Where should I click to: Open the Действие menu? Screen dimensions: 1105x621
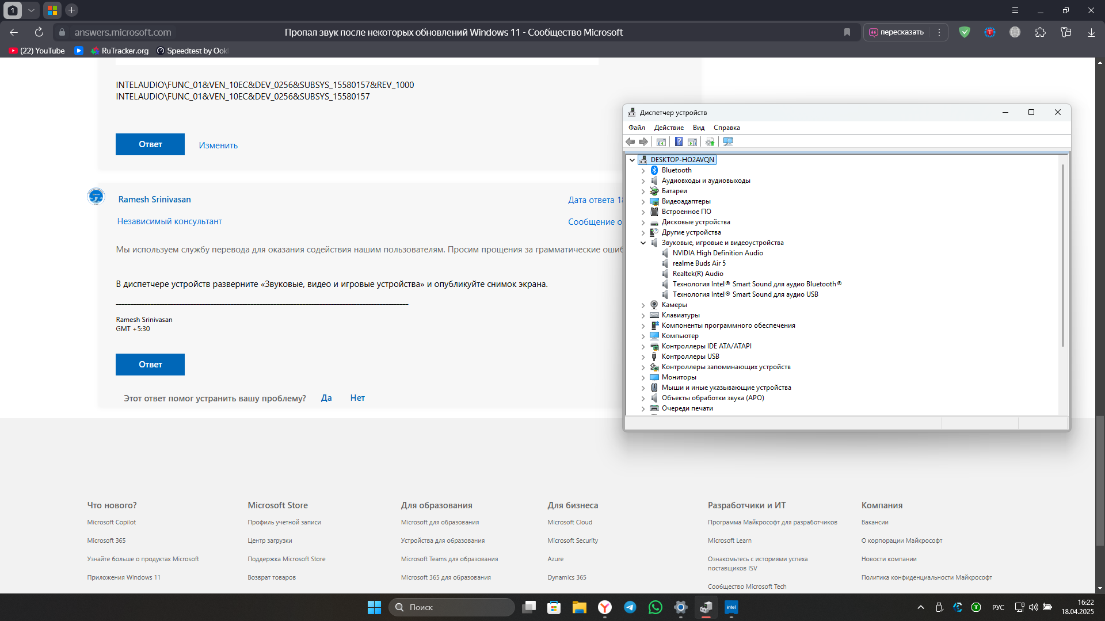pyautogui.click(x=669, y=128)
